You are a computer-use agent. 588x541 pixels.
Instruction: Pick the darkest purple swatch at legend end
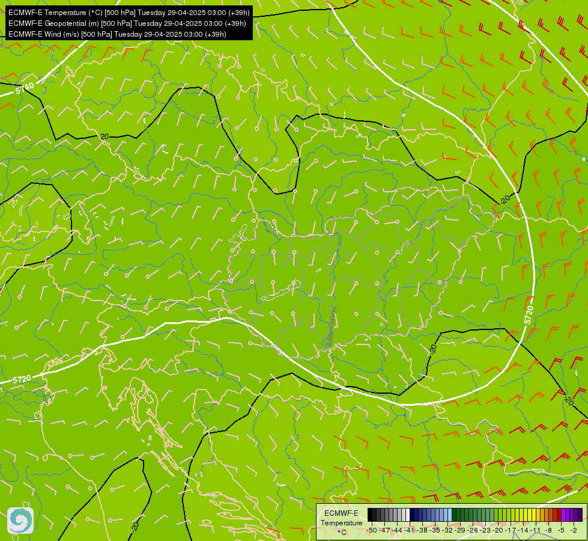[580, 515]
